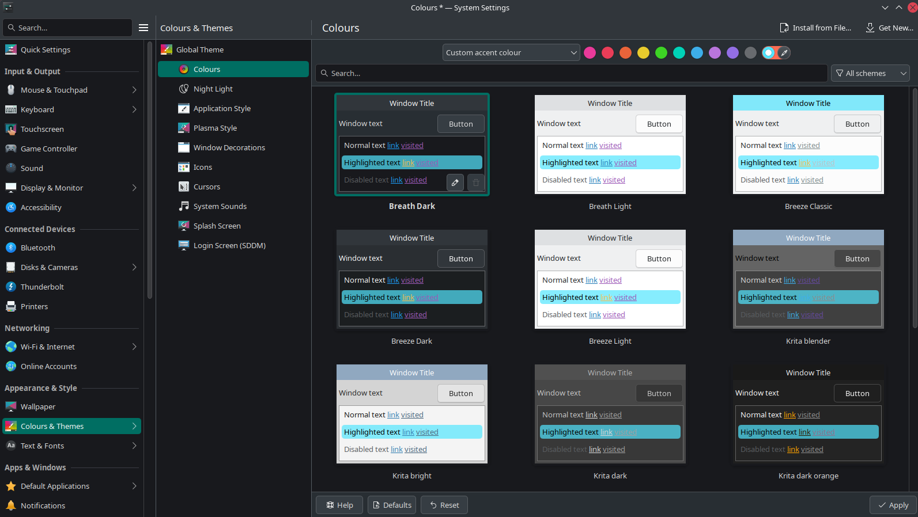Open Window Decorations page
918x517 pixels.
[229, 147]
